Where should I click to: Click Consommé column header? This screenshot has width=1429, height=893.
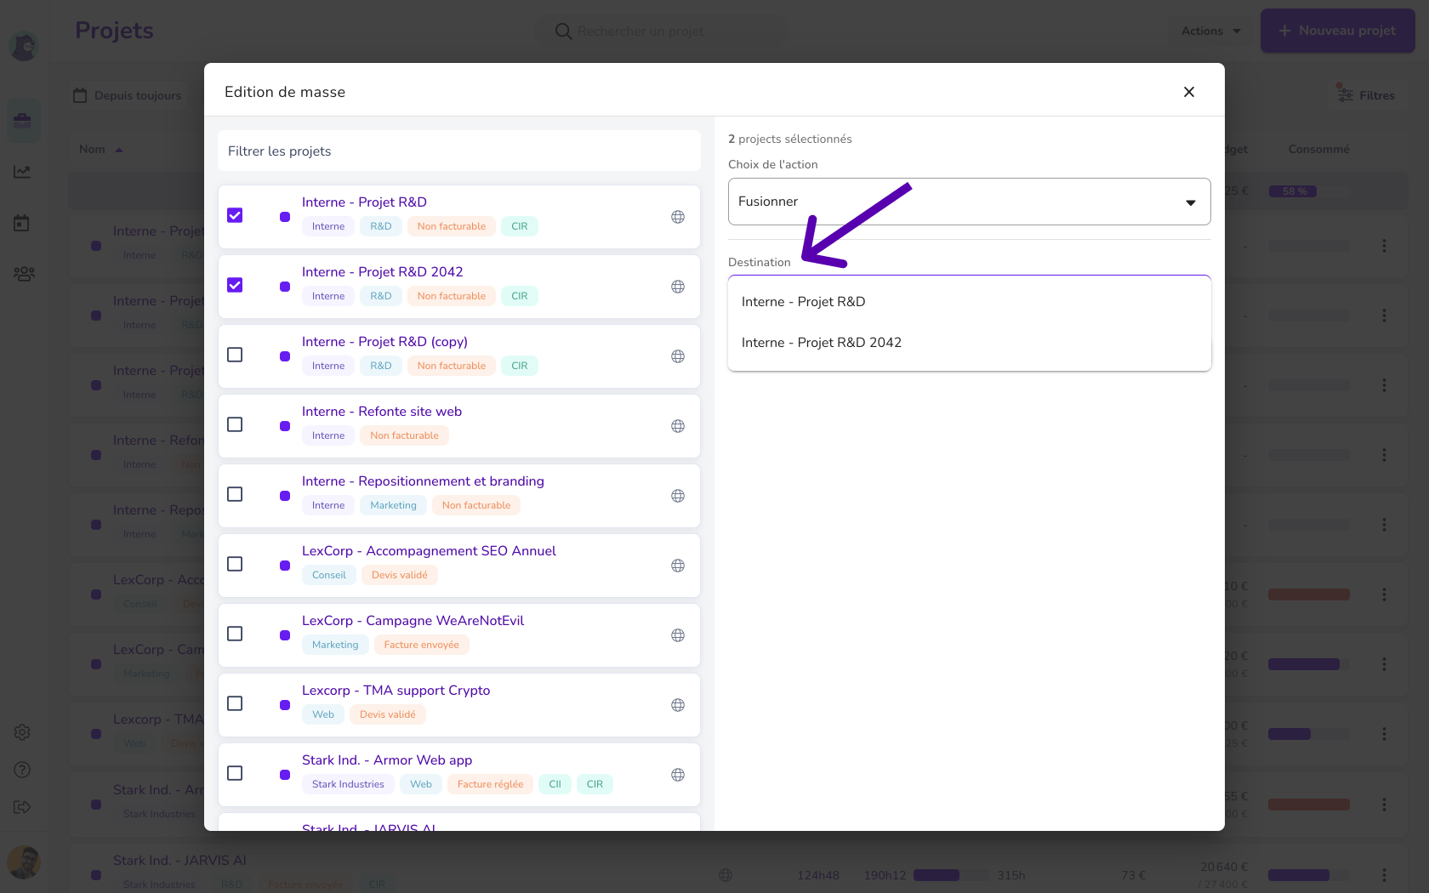[1318, 149]
